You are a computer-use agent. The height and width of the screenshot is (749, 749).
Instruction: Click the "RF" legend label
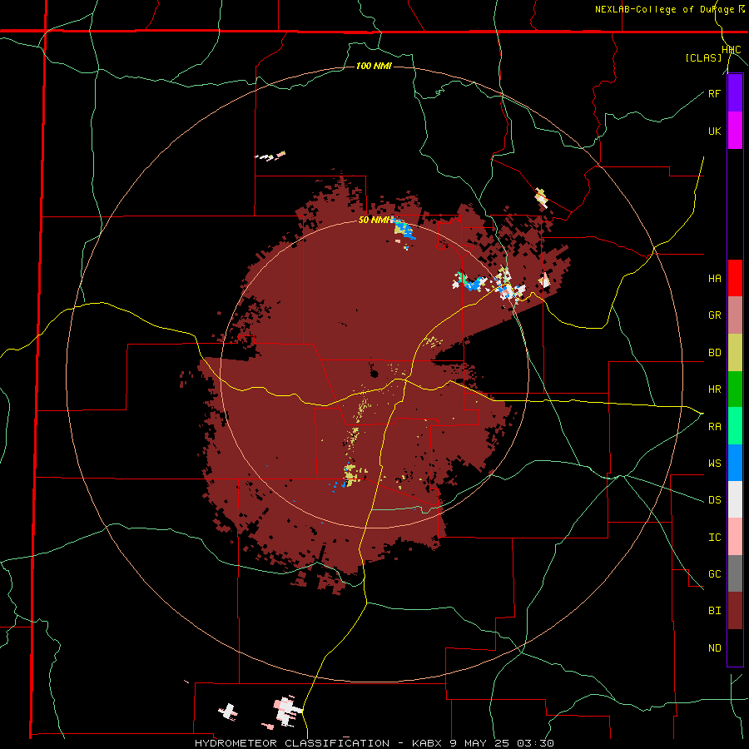714,93
